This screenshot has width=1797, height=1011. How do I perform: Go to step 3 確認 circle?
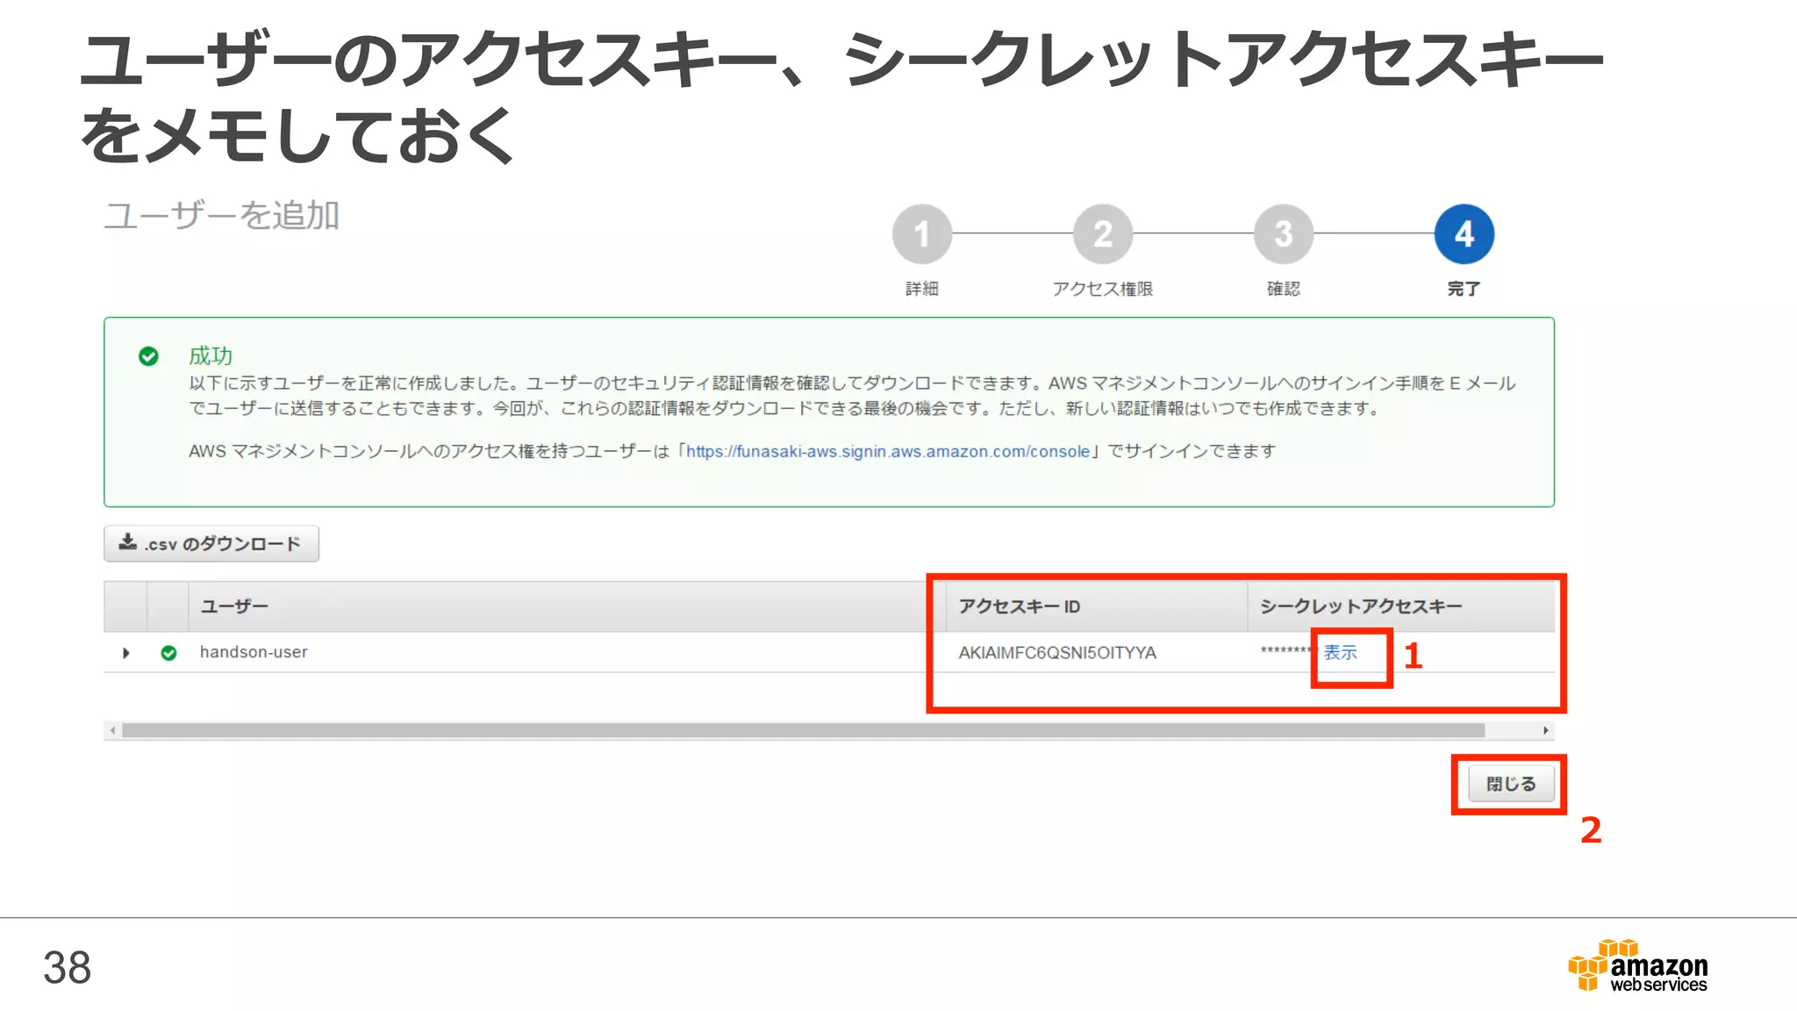[1284, 234]
